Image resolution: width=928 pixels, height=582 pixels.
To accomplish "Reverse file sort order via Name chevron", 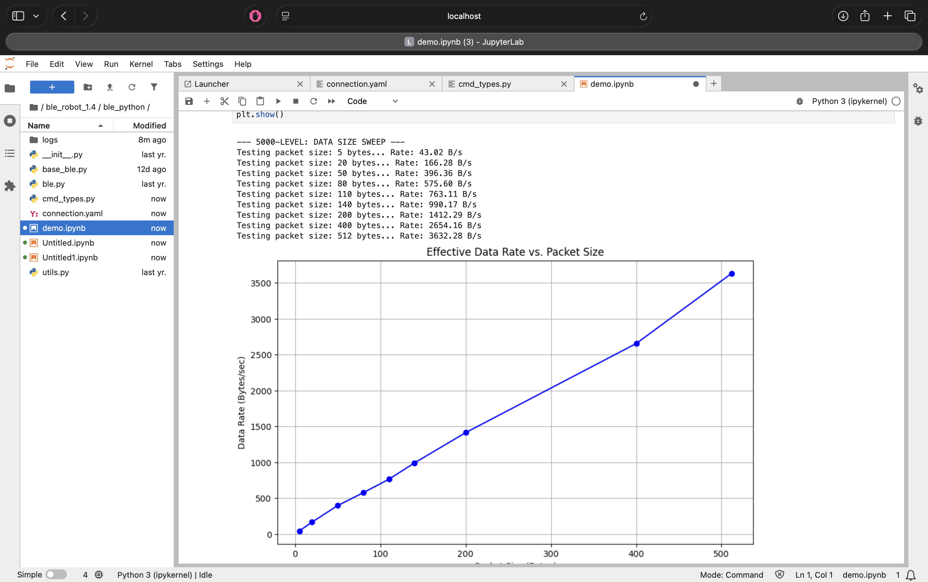I will [x=100, y=125].
